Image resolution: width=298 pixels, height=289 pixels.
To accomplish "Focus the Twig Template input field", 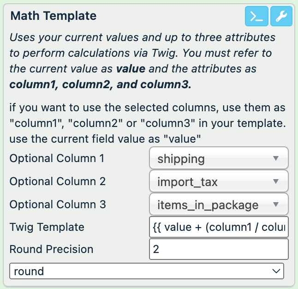I will (219, 227).
